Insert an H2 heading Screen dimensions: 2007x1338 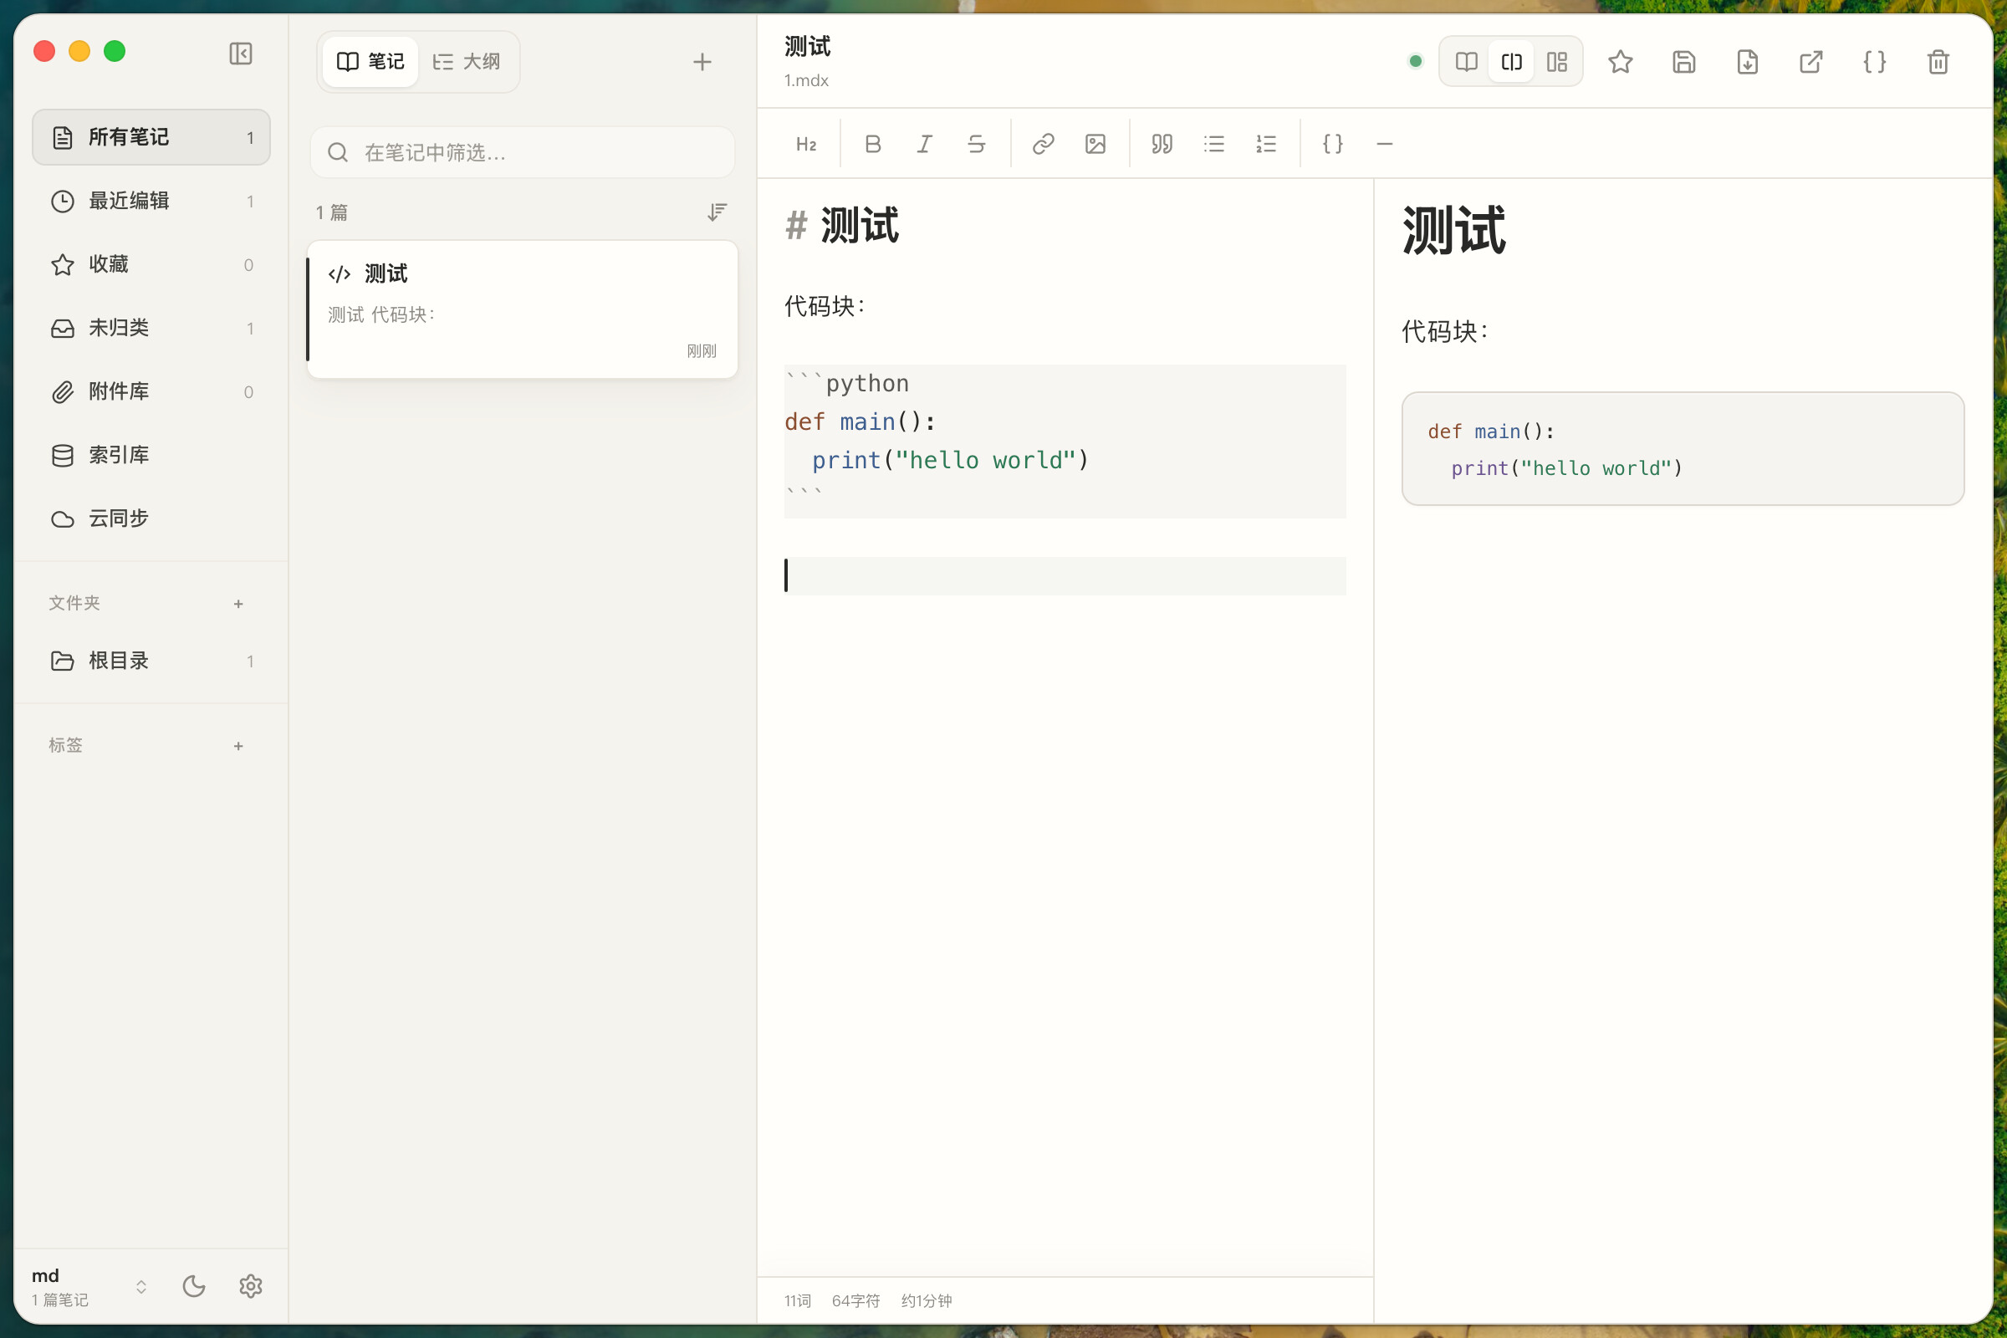coord(805,144)
